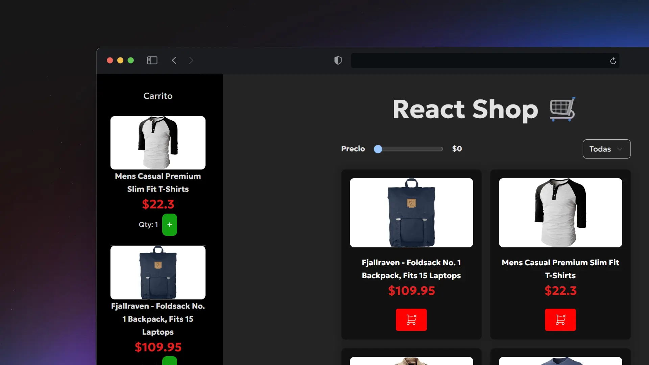
Task: Click the $22.3 price in product grid
Action: [560, 291]
